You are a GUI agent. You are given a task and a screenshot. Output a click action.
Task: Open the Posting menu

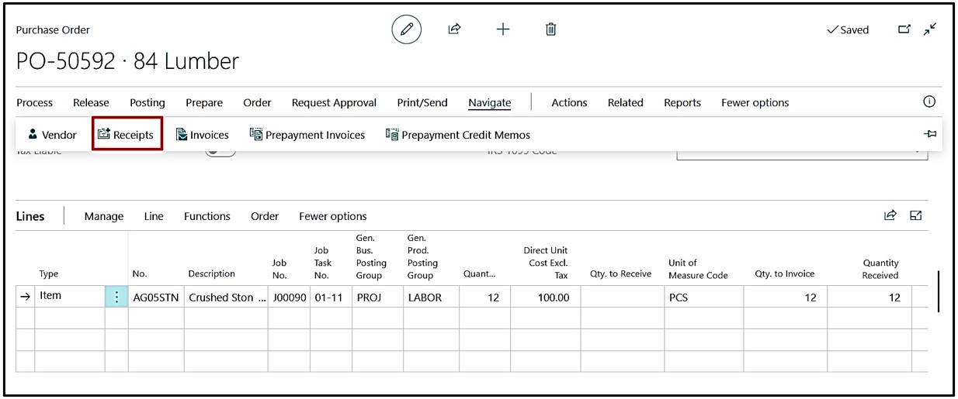point(147,102)
